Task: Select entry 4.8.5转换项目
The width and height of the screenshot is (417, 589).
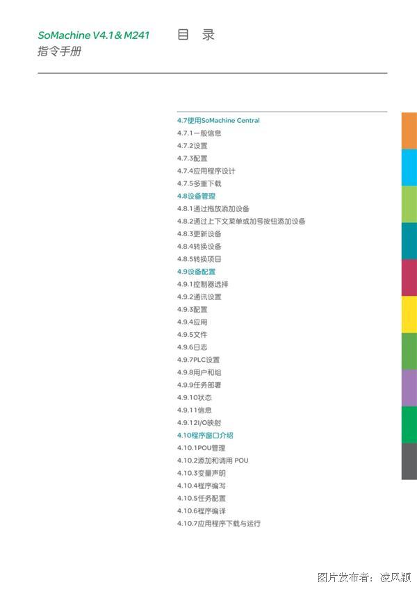Action: (199, 259)
